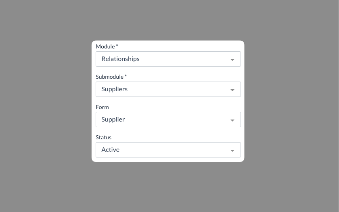The image size is (339, 212).
Task: Click the Status dropdown caret icon
Action: pos(232,151)
